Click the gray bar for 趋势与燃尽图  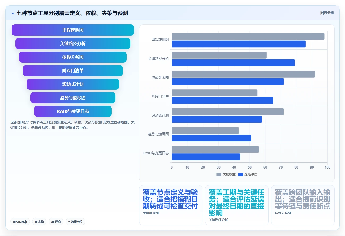pos(205,131)
